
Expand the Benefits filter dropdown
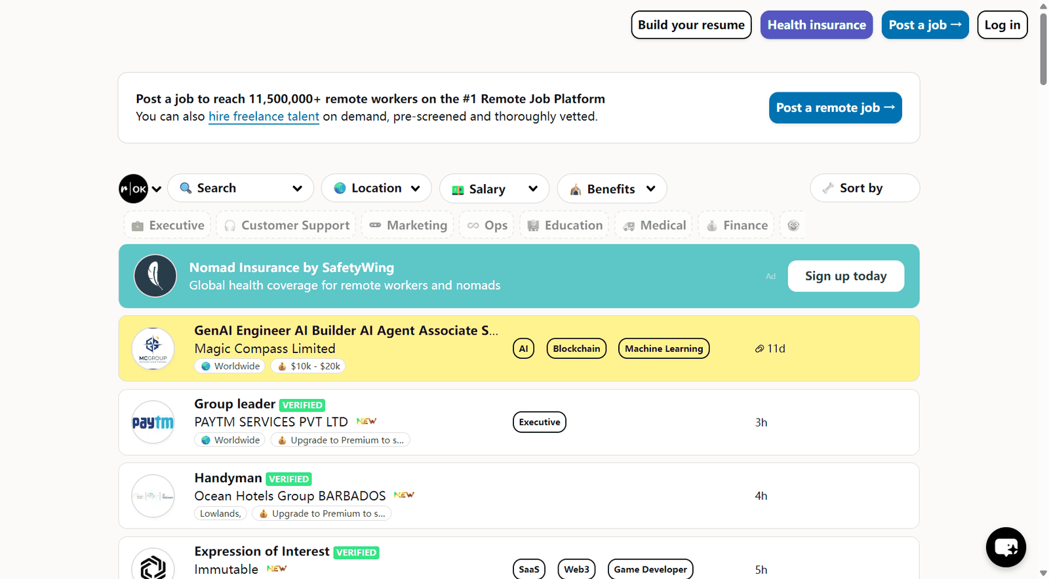coord(612,189)
